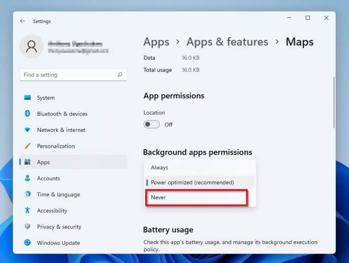The image size is (349, 263).
Task: Click the Privacy shield icon
Action: 27,226
